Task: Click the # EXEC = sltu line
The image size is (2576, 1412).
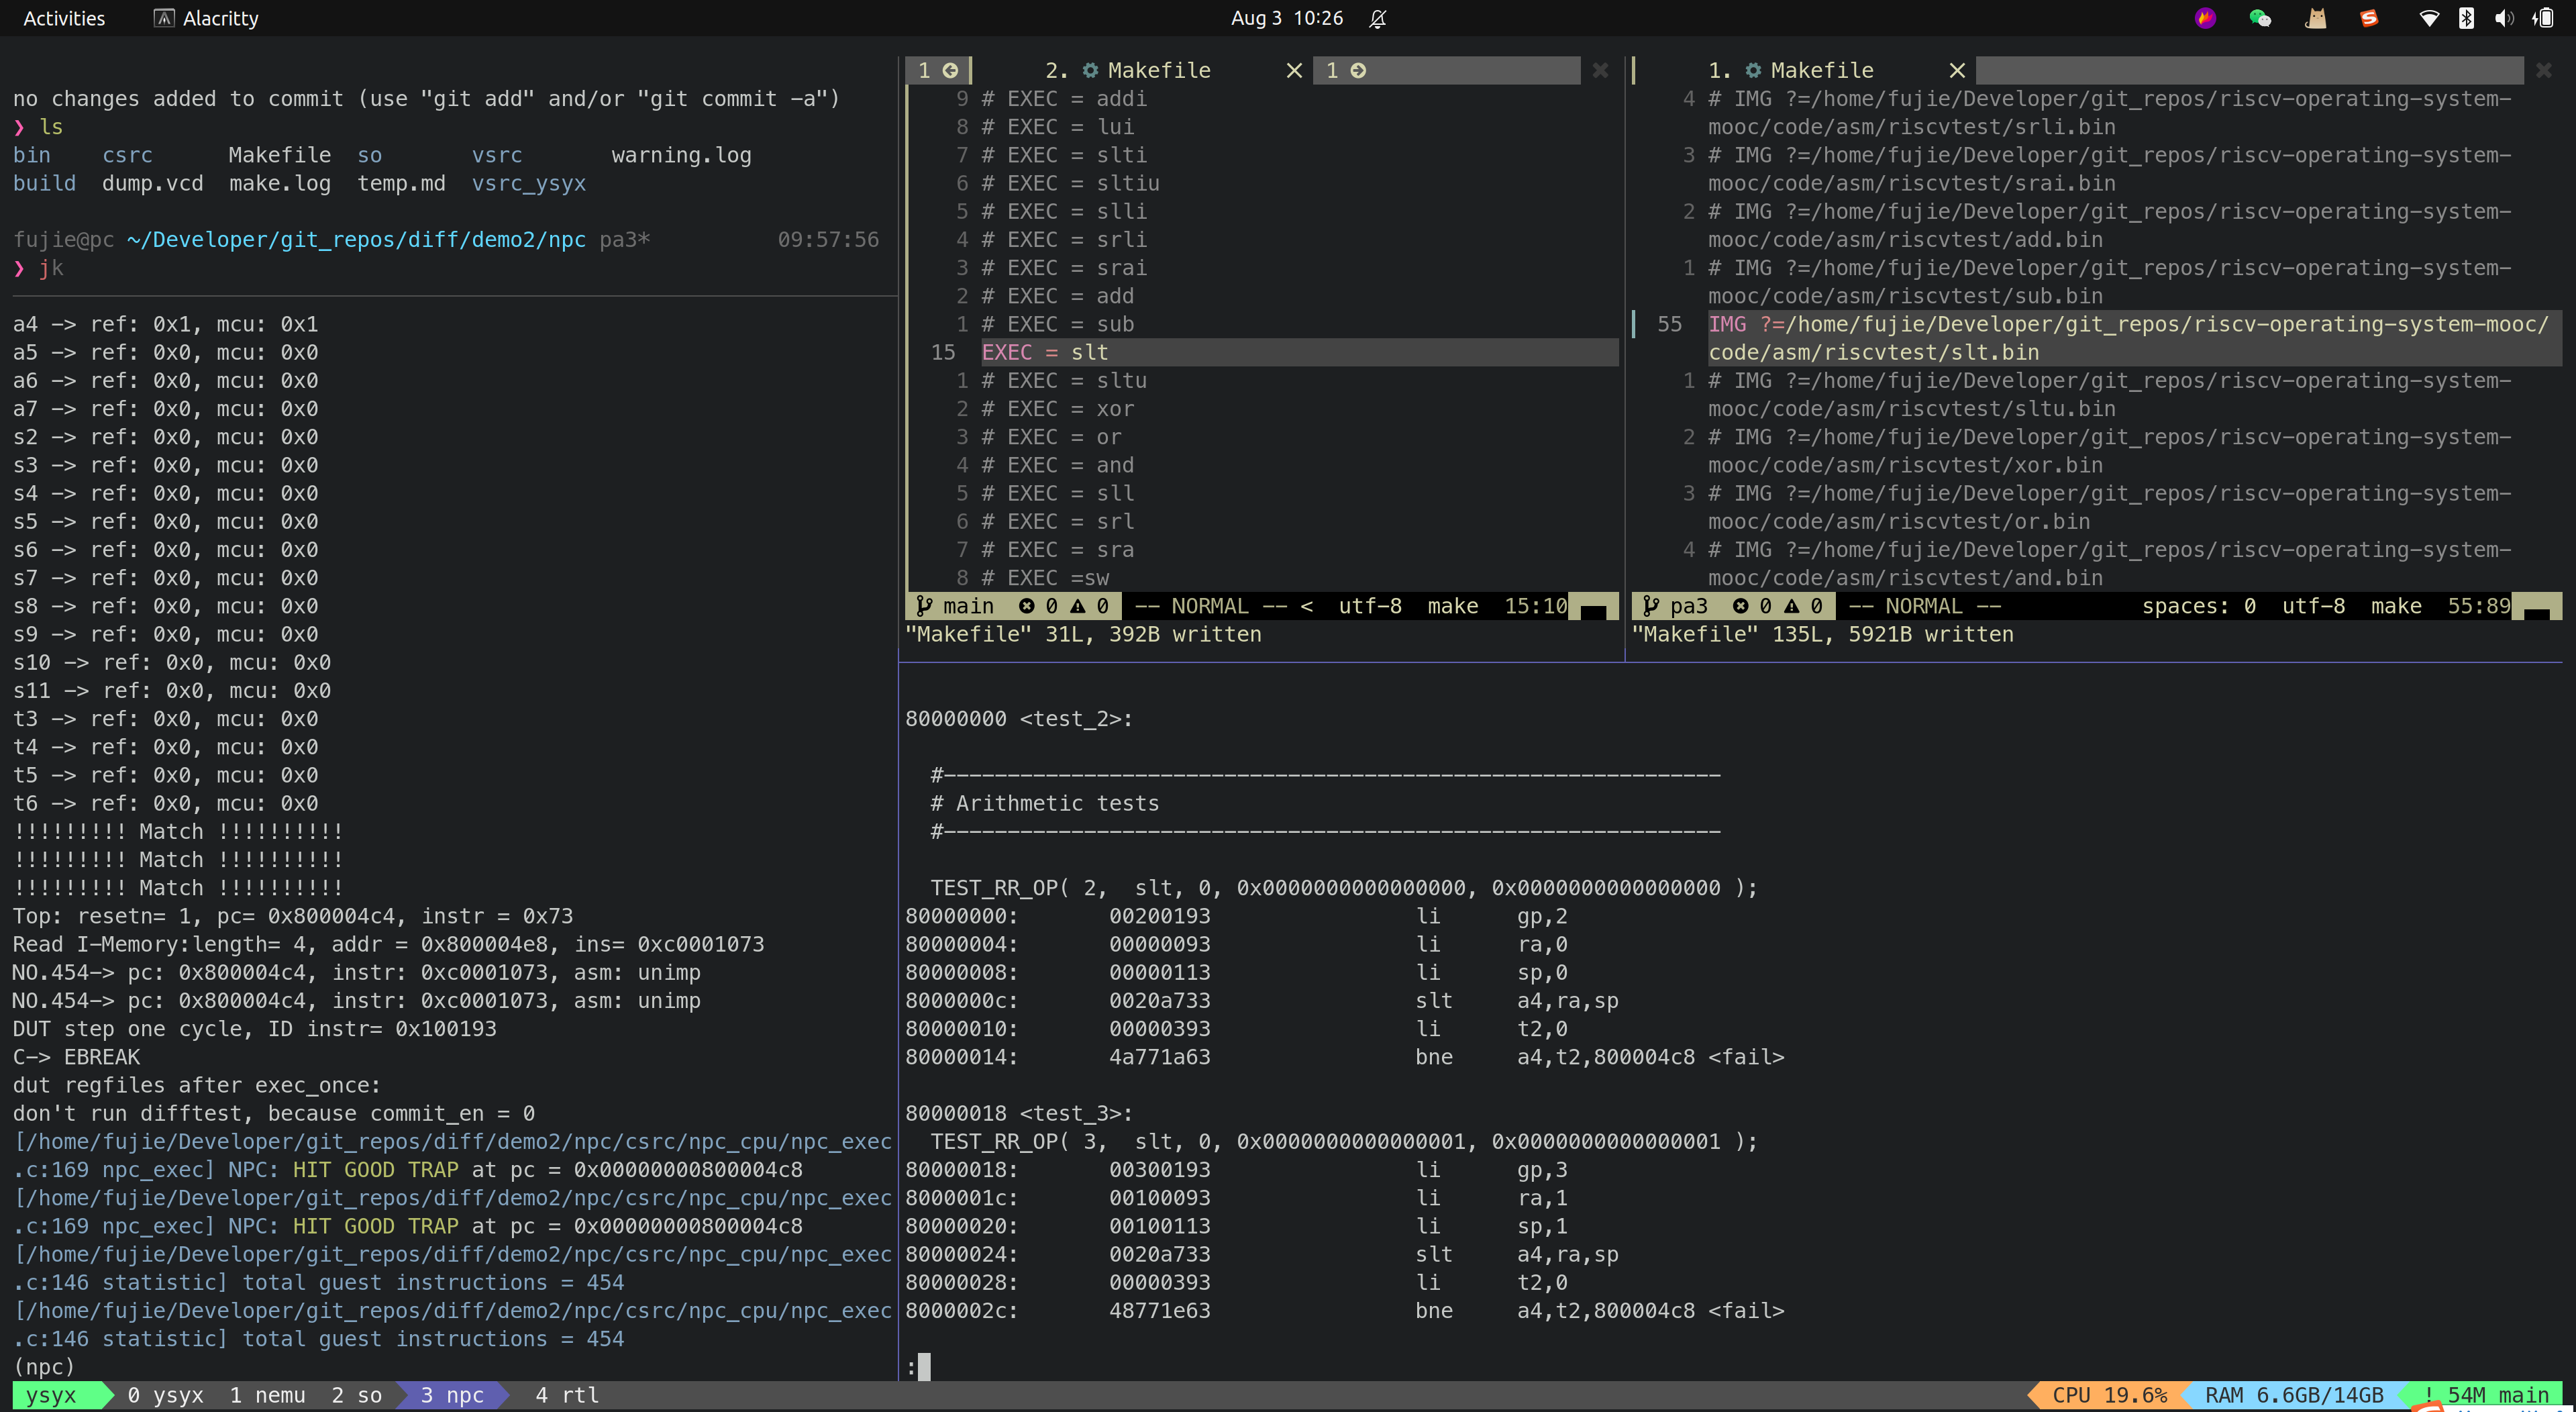Action: point(1064,381)
